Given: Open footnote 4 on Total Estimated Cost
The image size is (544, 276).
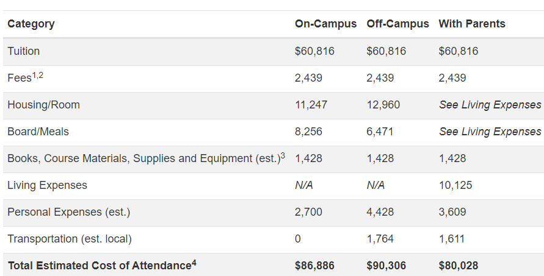Looking at the screenshot, I should point(194,262).
